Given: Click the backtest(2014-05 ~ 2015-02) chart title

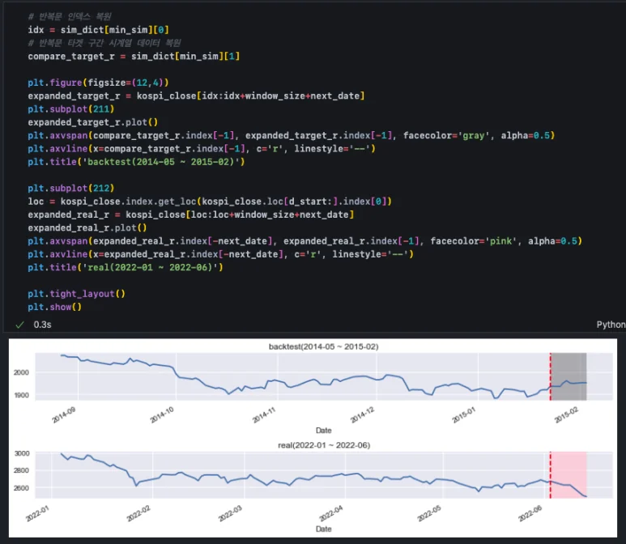Looking at the screenshot, I should pos(323,346).
